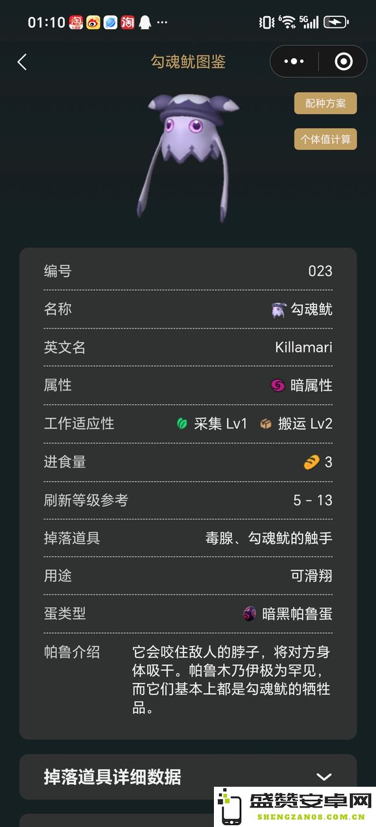Expand the 掉落道具详细数据 section chevron
Screen dimensions: 376x827
[324, 777]
